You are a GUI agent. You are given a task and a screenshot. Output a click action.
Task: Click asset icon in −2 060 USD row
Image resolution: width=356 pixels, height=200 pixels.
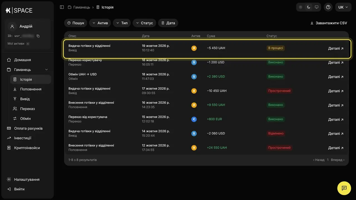point(194,133)
